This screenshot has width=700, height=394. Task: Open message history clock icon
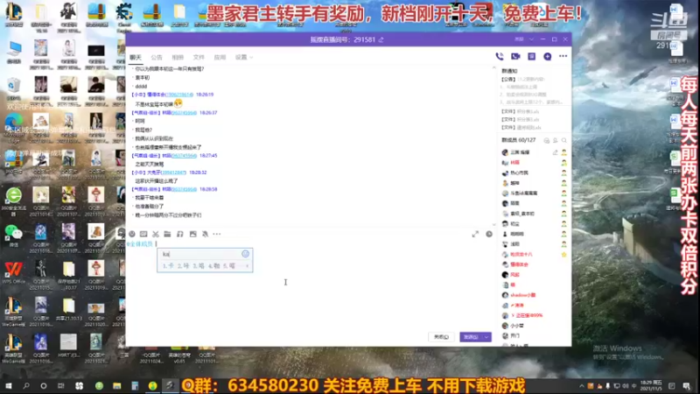pos(489,234)
